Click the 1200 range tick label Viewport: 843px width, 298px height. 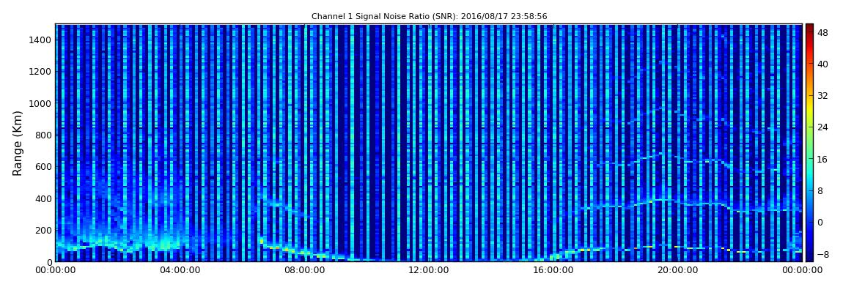tap(41, 72)
